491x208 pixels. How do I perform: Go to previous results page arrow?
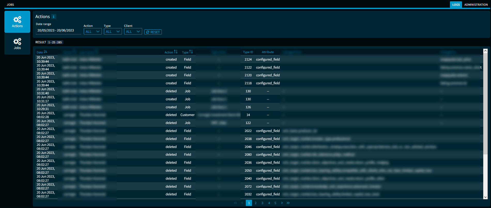pyautogui.click(x=242, y=203)
